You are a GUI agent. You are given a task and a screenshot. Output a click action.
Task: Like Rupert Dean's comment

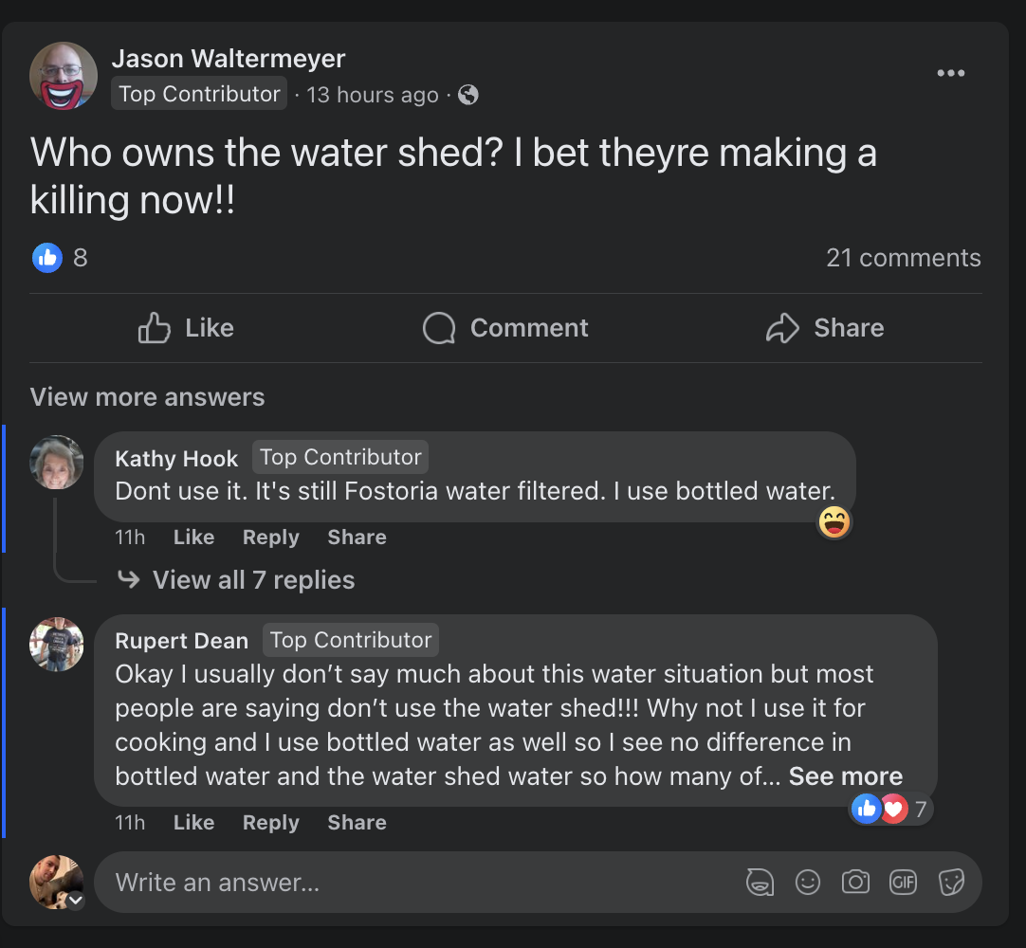click(x=193, y=823)
